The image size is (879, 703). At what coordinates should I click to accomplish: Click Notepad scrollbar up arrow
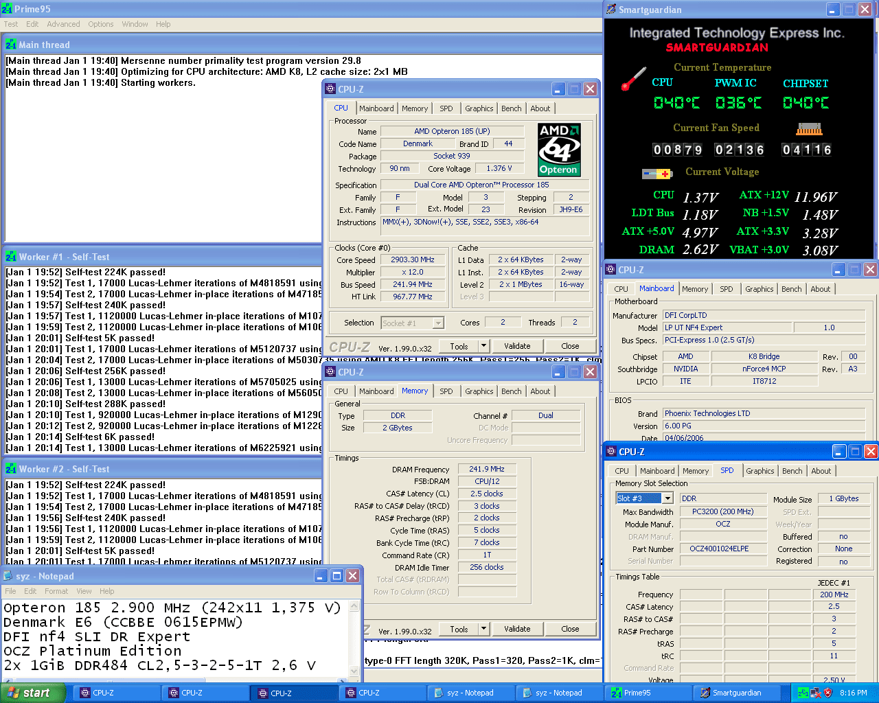click(x=354, y=606)
